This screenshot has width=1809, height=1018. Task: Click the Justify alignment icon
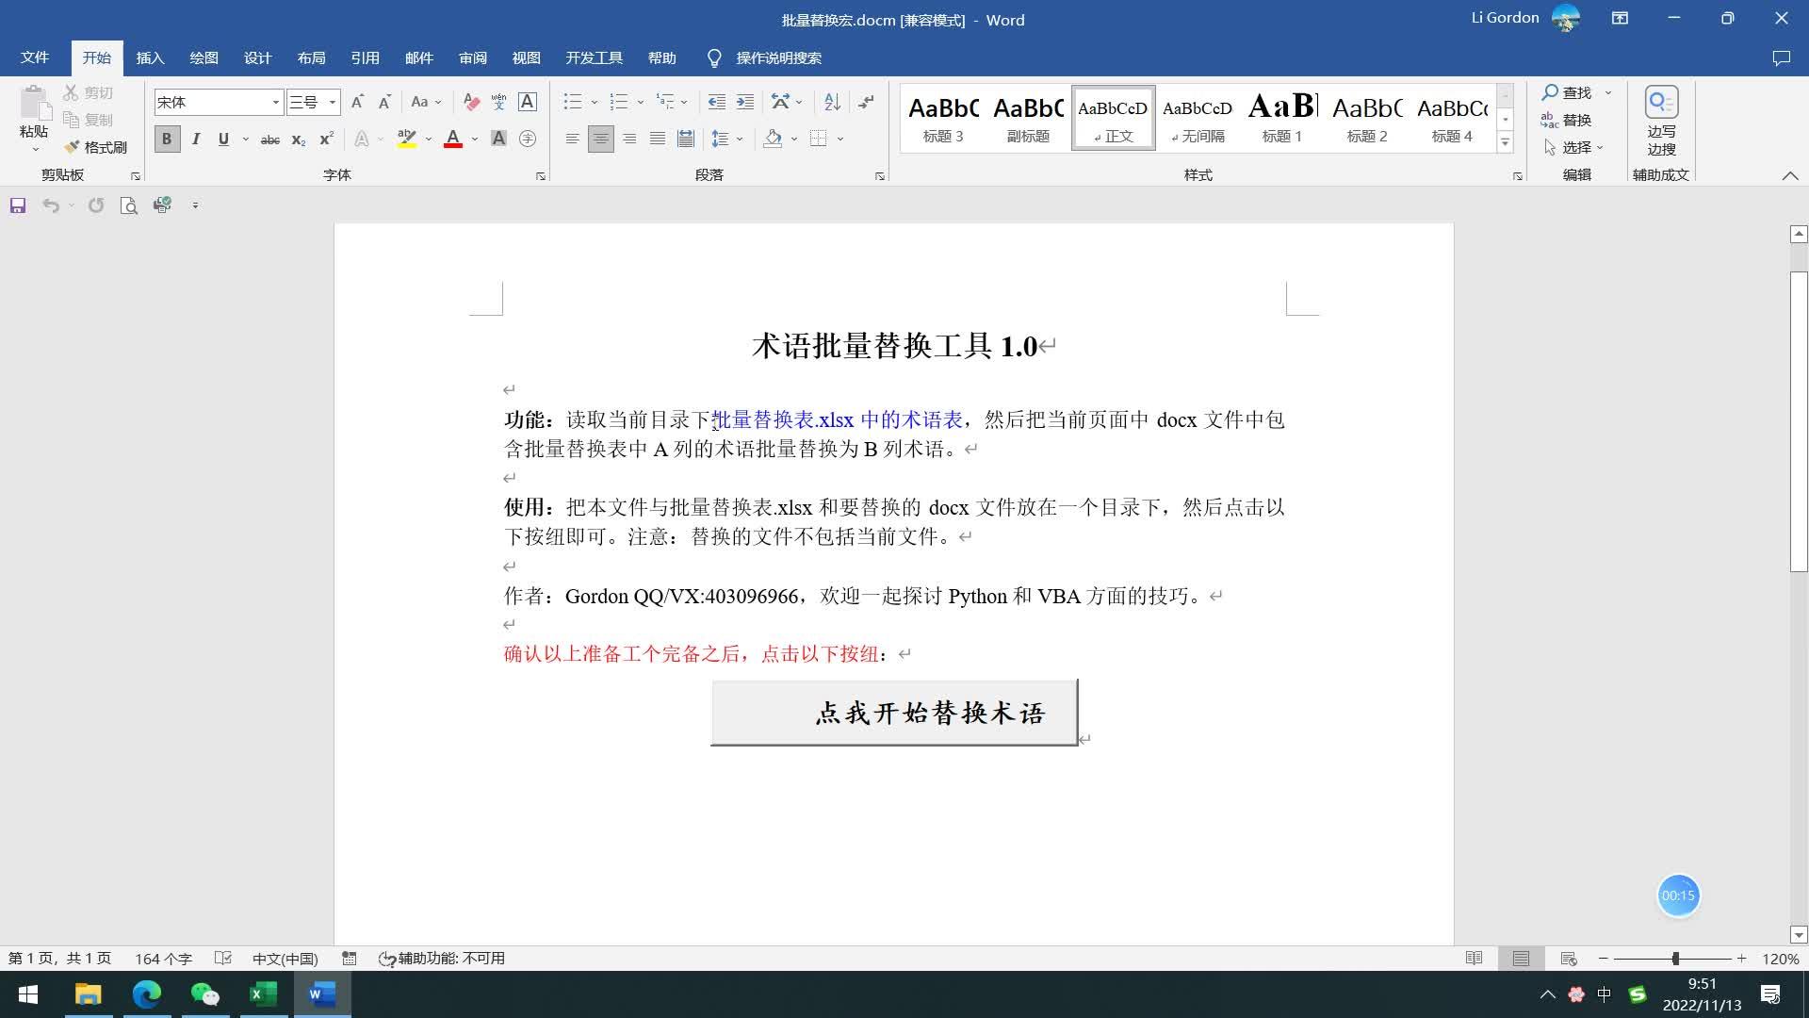click(658, 139)
